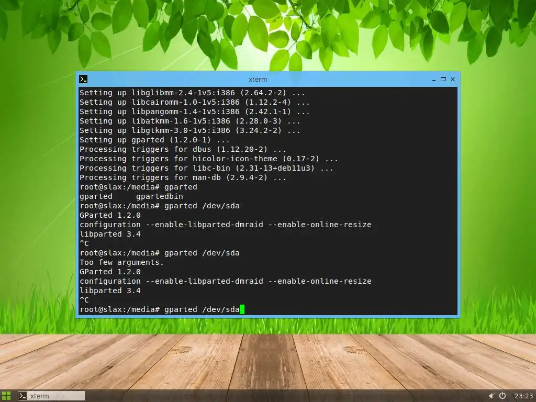This screenshot has height=402, width=536.
Task: Click 'Setting up libgtkmm-3.0-1v5:i386' line
Action: pyautogui.click(x=189, y=130)
